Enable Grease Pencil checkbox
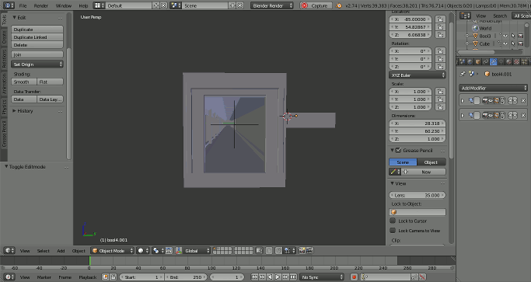Screen dimensions: 531x282 pyautogui.click(x=398, y=150)
